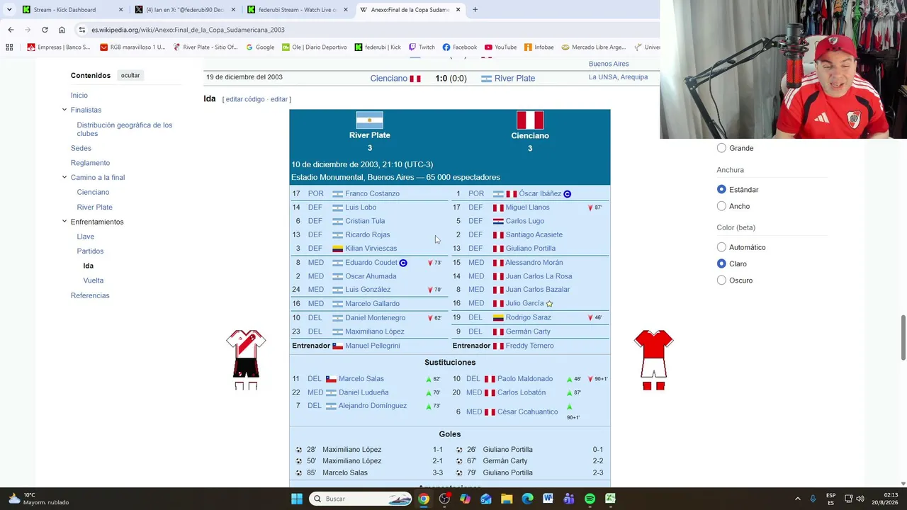Open the Franco Costanzo player link

tap(372, 193)
